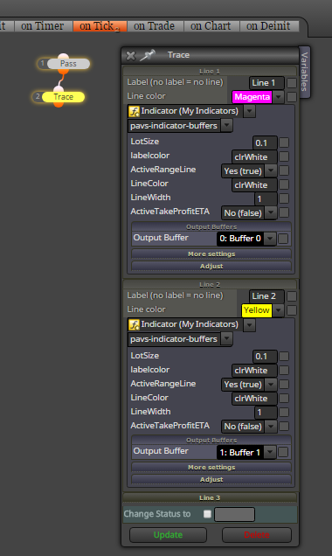This screenshot has height=556, width=332.
Task: Click the green Update button
Action: pos(168,535)
